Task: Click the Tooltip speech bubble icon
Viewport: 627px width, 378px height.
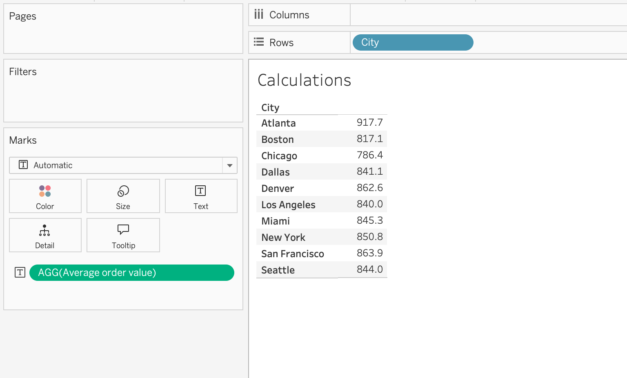Action: (x=123, y=229)
